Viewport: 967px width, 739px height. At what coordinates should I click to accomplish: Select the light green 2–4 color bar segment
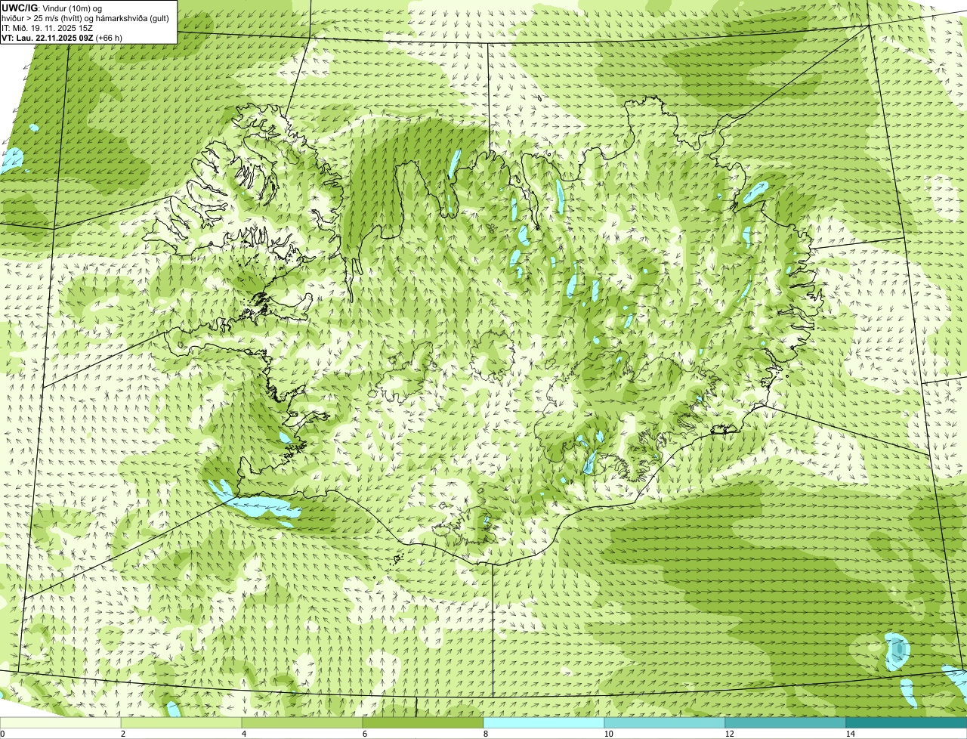click(x=181, y=722)
